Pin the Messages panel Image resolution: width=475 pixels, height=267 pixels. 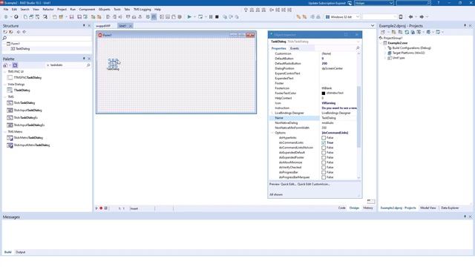click(x=465, y=217)
